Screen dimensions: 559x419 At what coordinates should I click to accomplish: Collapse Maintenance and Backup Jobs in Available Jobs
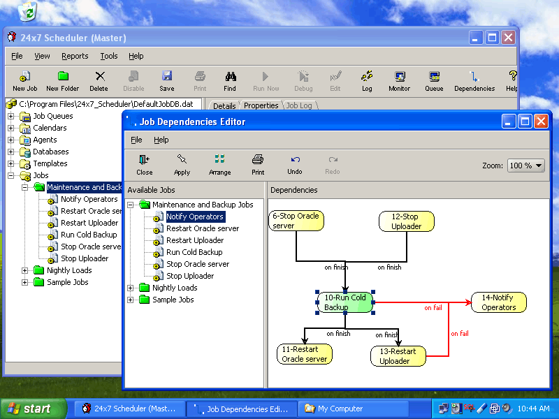coord(131,205)
